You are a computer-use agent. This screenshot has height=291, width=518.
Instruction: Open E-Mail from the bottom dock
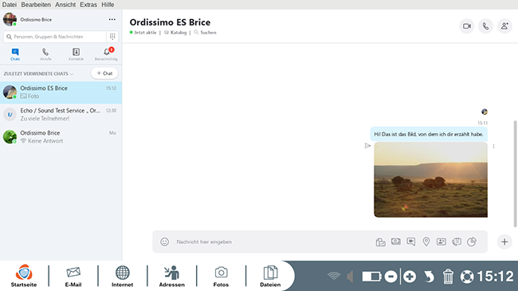pyautogui.click(x=73, y=276)
